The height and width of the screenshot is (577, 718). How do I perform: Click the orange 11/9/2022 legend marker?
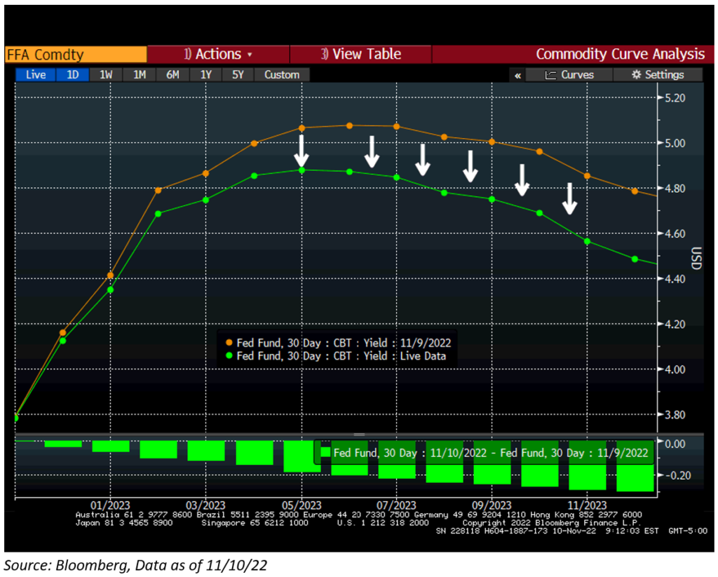229,343
